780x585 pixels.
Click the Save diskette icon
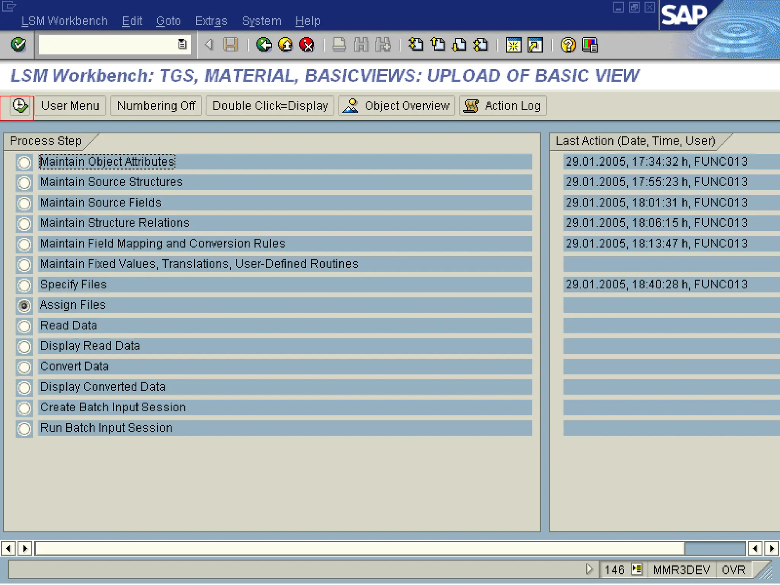[230, 45]
